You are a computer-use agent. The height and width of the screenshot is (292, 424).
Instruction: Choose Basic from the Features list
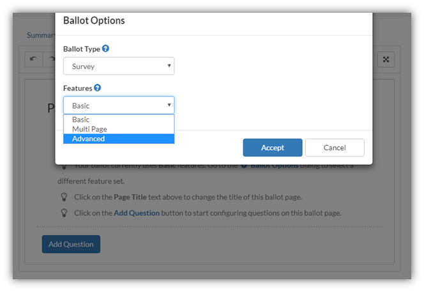point(119,119)
